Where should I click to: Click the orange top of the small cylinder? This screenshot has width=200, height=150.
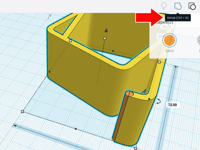coord(129,93)
